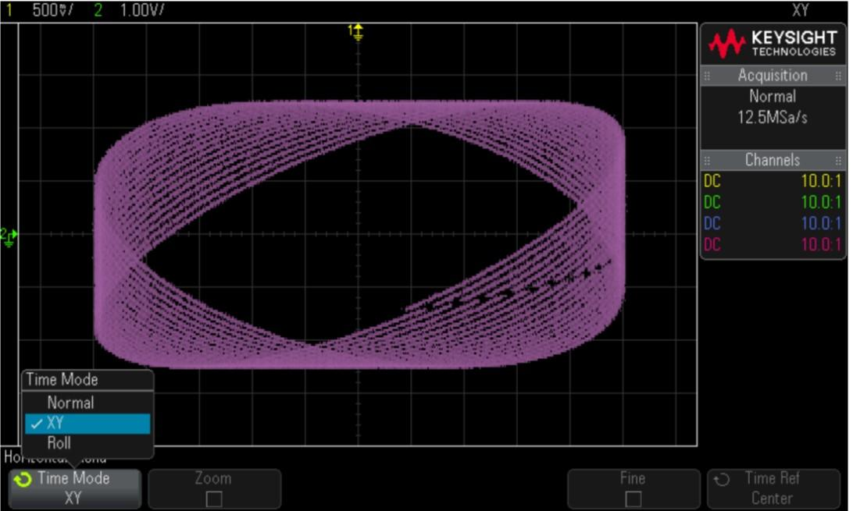Select Roll in the Time Mode list
The width and height of the screenshot is (853, 511).
(x=59, y=443)
